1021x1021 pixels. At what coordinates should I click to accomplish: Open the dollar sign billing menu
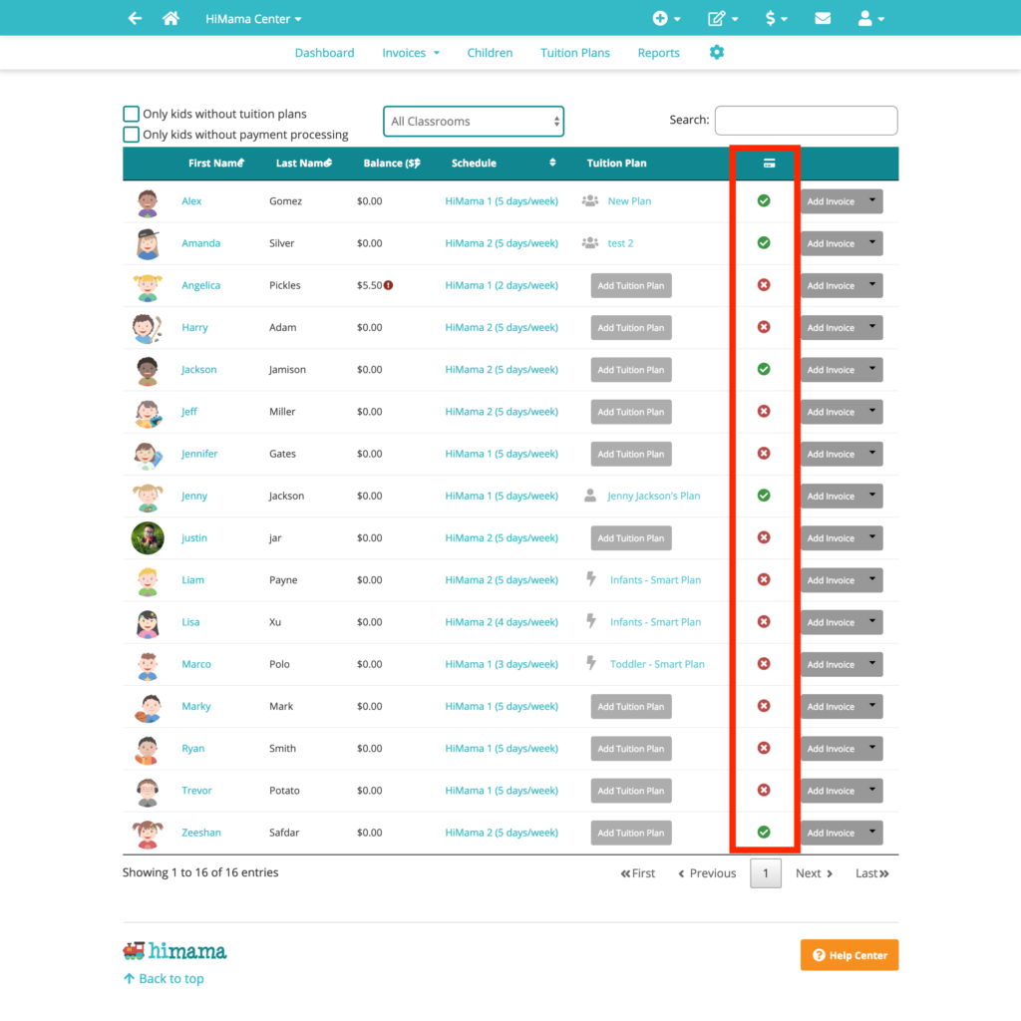(x=776, y=19)
